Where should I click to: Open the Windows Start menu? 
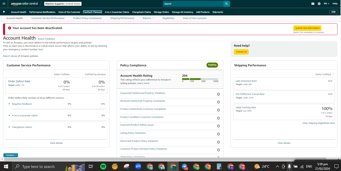coord(6,166)
